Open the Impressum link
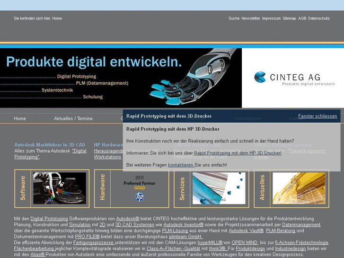The image size is (344, 258). coord(272,18)
